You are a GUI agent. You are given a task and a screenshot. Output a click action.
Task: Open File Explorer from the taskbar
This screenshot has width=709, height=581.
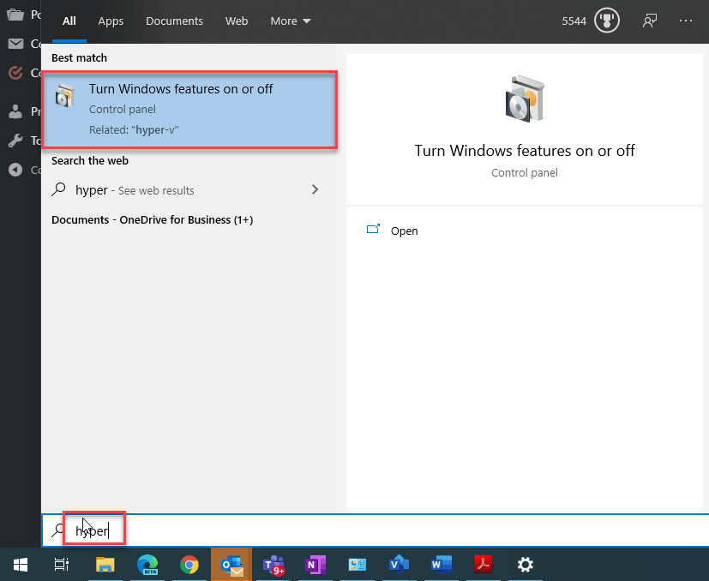click(105, 565)
